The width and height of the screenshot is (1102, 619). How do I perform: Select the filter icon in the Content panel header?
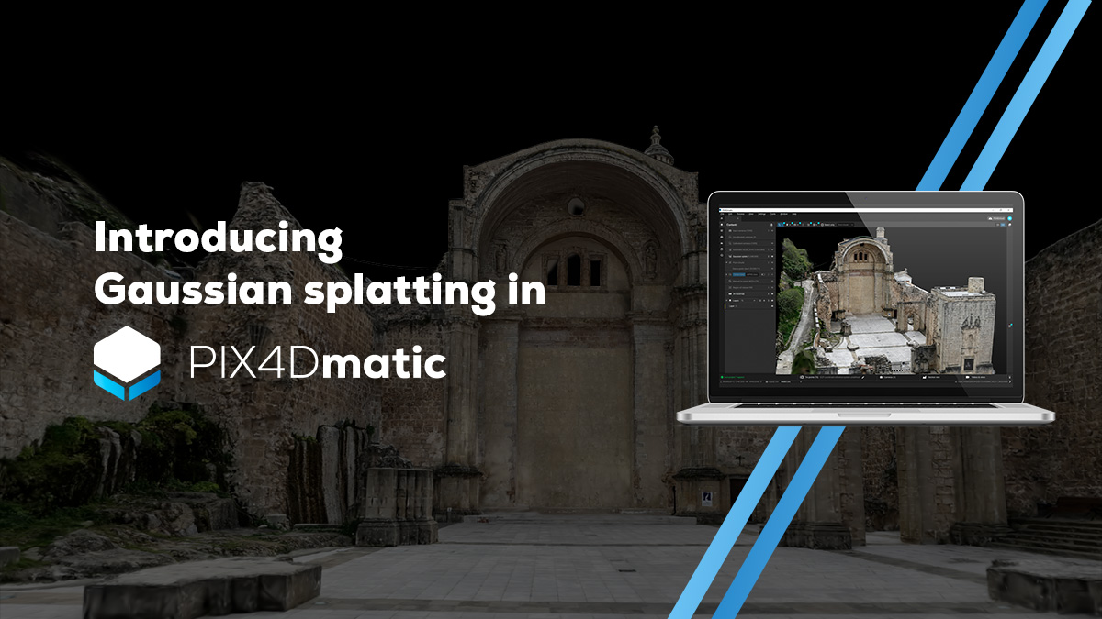[772, 225]
